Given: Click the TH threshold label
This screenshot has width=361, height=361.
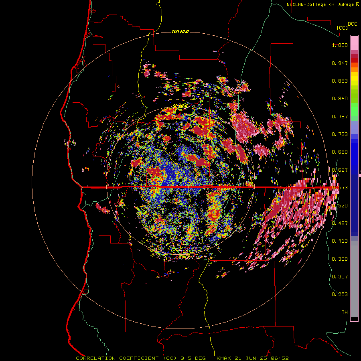Looking at the screenshot, I should coord(345,312).
